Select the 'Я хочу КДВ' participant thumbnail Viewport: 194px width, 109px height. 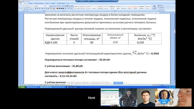[164, 97]
